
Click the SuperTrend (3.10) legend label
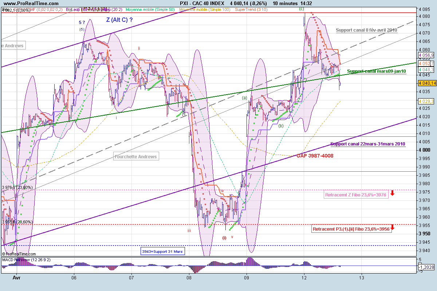(252, 9)
